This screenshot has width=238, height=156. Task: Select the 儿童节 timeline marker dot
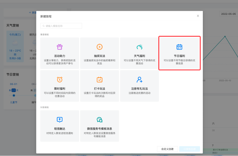[x=14, y=95]
